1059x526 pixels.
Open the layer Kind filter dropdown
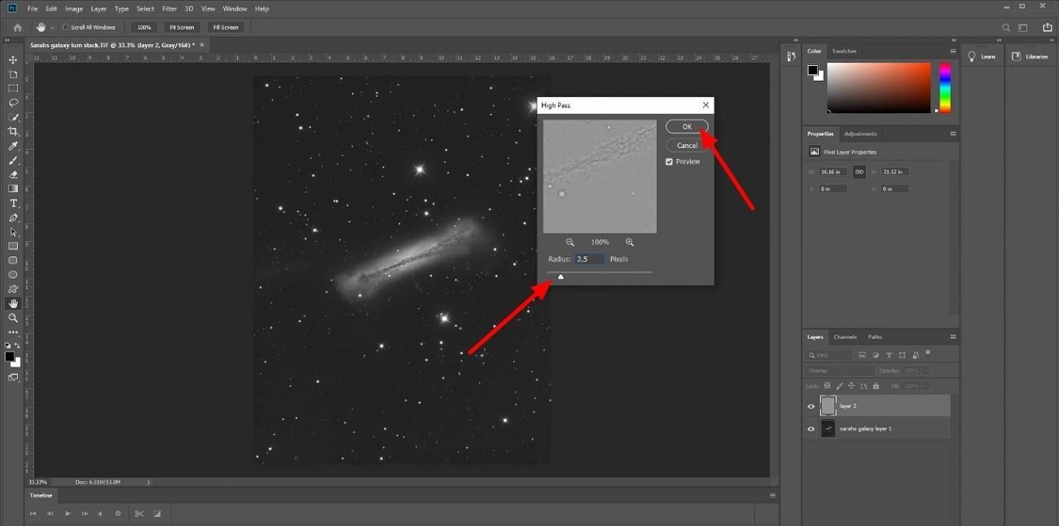tap(828, 355)
